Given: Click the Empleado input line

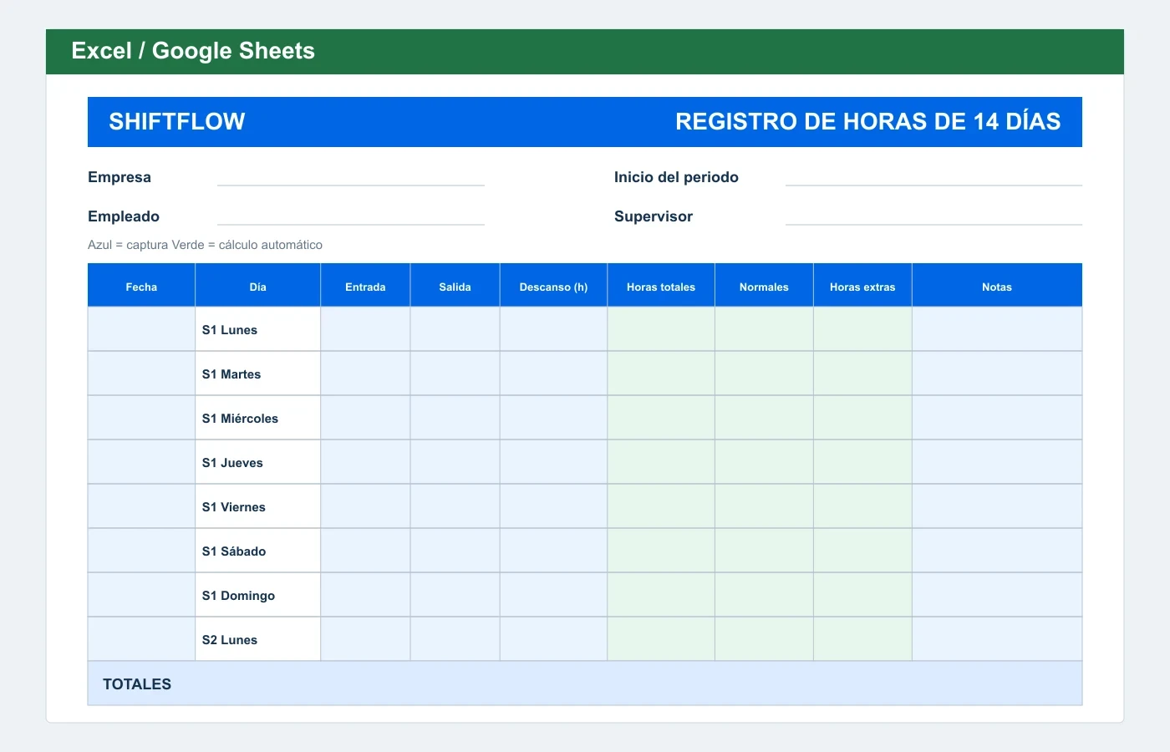Looking at the screenshot, I should coord(351,216).
